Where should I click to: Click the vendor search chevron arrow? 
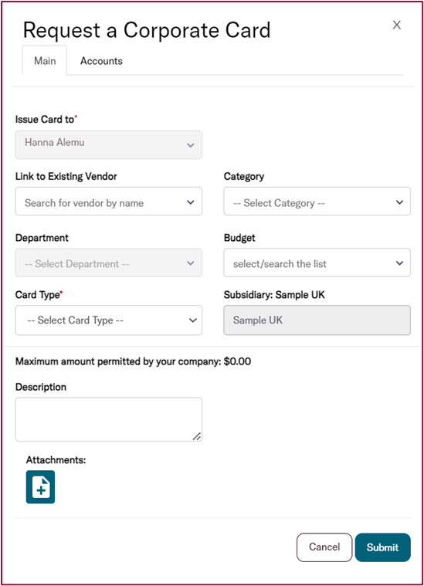[191, 202]
